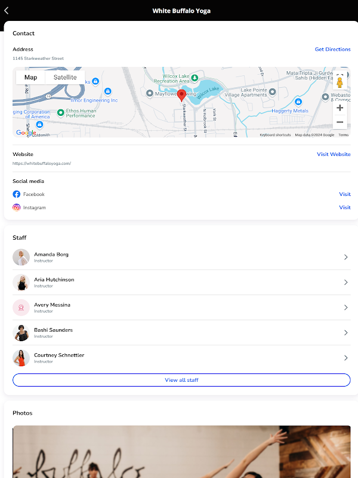
Task: Click Mayflower map marker icon
Action: coord(150,93)
